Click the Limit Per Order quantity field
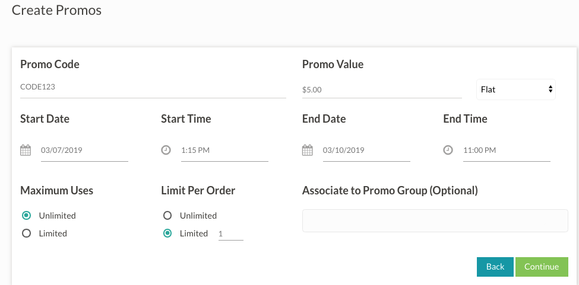 point(230,234)
